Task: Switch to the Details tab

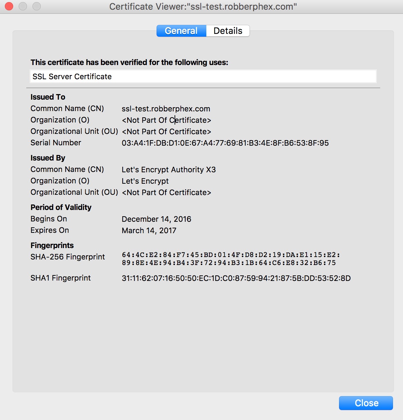Action: coord(228,31)
